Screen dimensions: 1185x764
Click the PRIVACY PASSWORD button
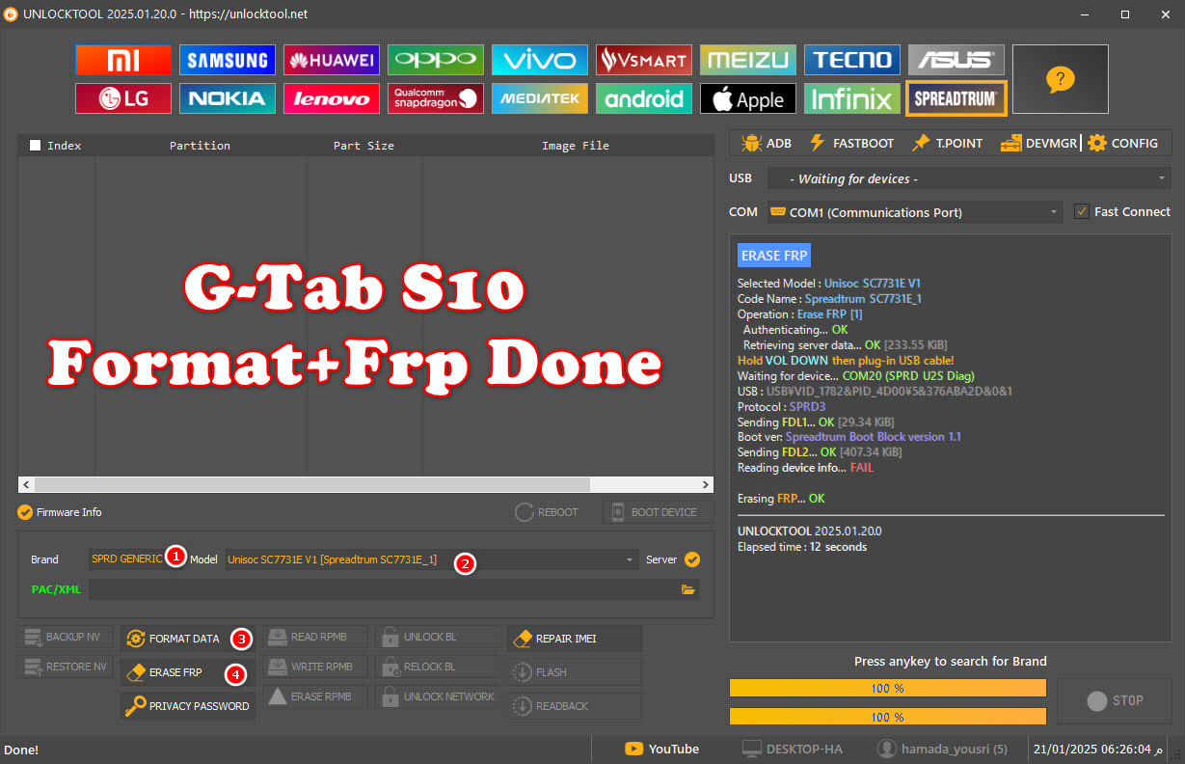(x=188, y=706)
